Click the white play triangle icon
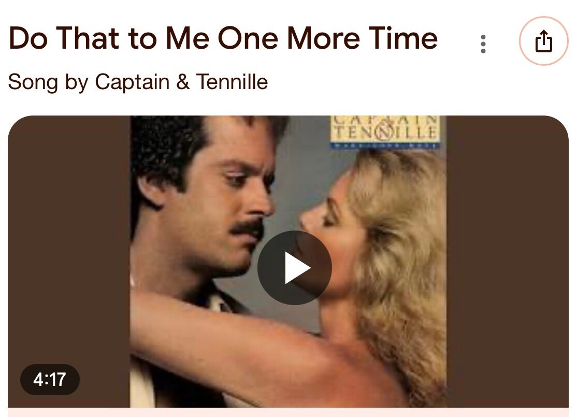 point(297,268)
